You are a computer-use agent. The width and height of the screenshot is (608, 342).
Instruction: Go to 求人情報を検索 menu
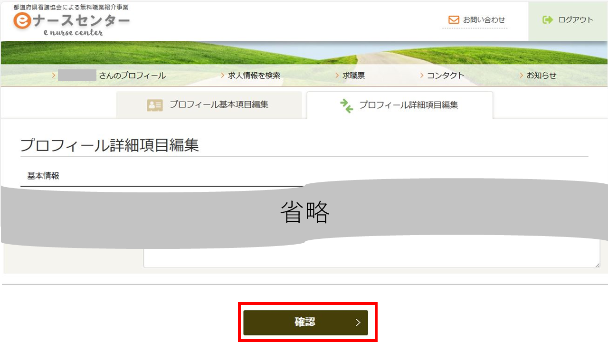tap(251, 76)
